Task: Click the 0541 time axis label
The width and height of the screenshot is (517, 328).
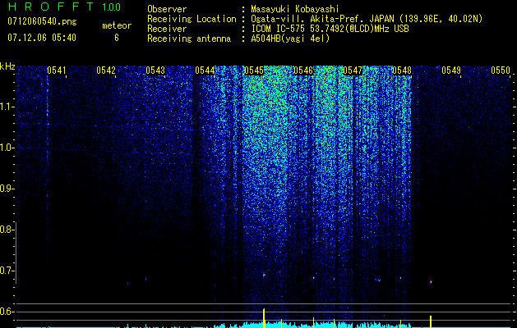Action: tap(57, 71)
